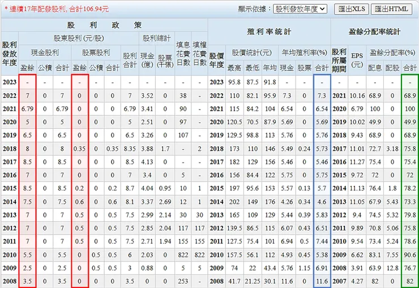The image size is (419, 288).
Task: Select cash total 4.04 in the 2015 row
Action: (x=147, y=189)
